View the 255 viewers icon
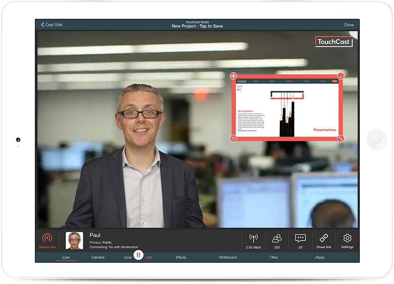Screen dimensions: 394x284 (277, 238)
